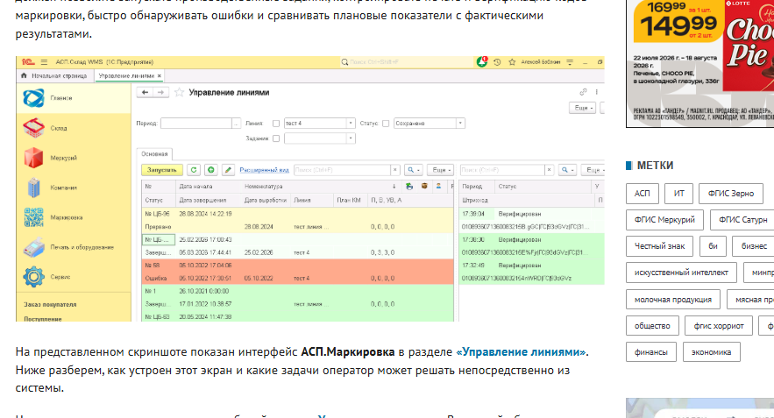
Task: Open the фгис хорриот tag
Action: (718, 326)
